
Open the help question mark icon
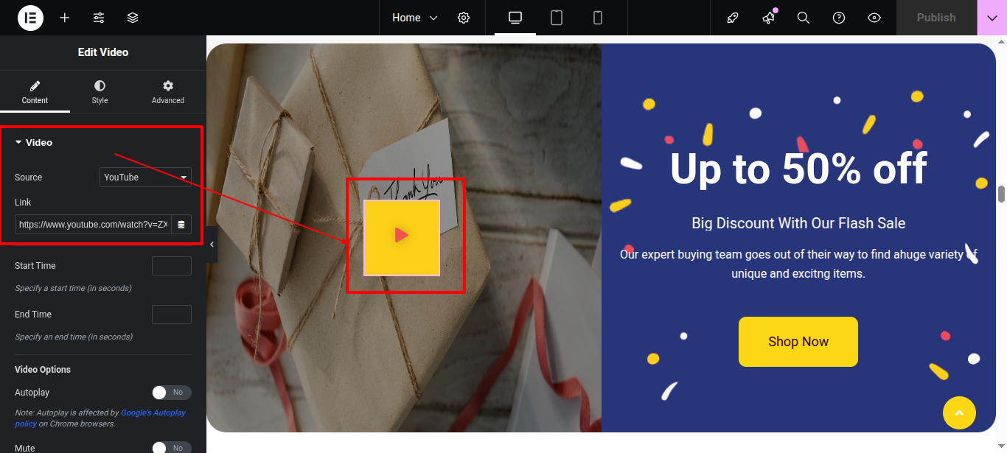[x=839, y=18]
